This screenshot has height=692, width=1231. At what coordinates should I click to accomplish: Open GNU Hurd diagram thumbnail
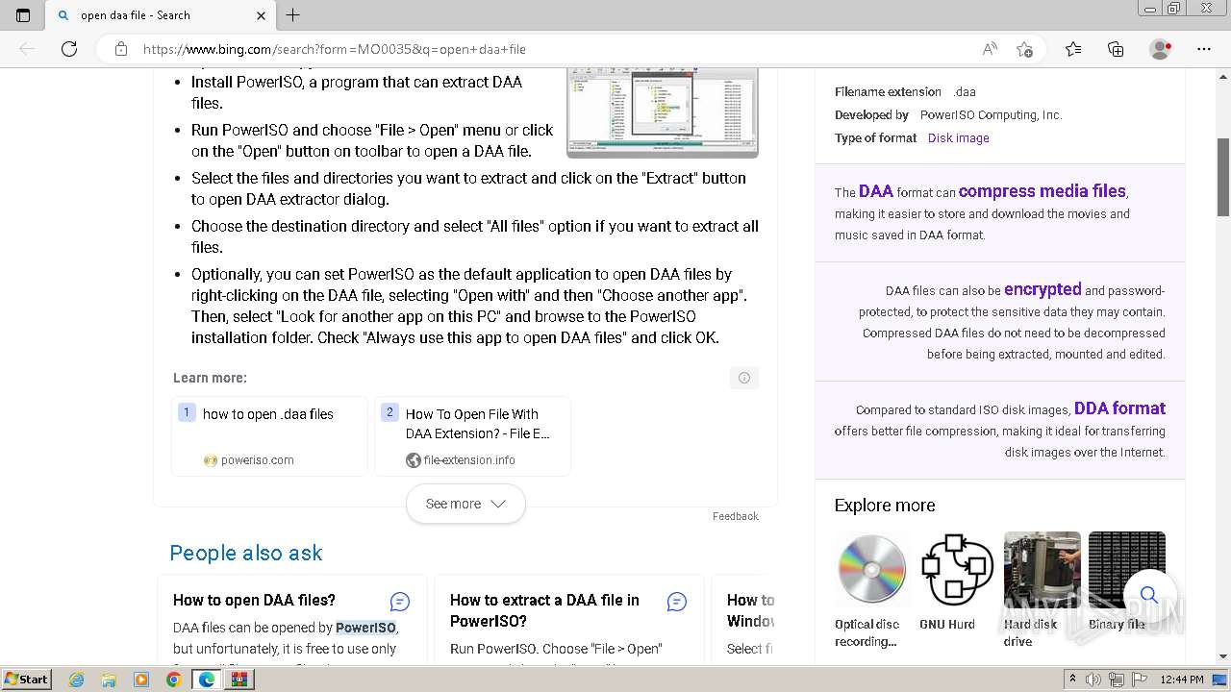click(956, 569)
